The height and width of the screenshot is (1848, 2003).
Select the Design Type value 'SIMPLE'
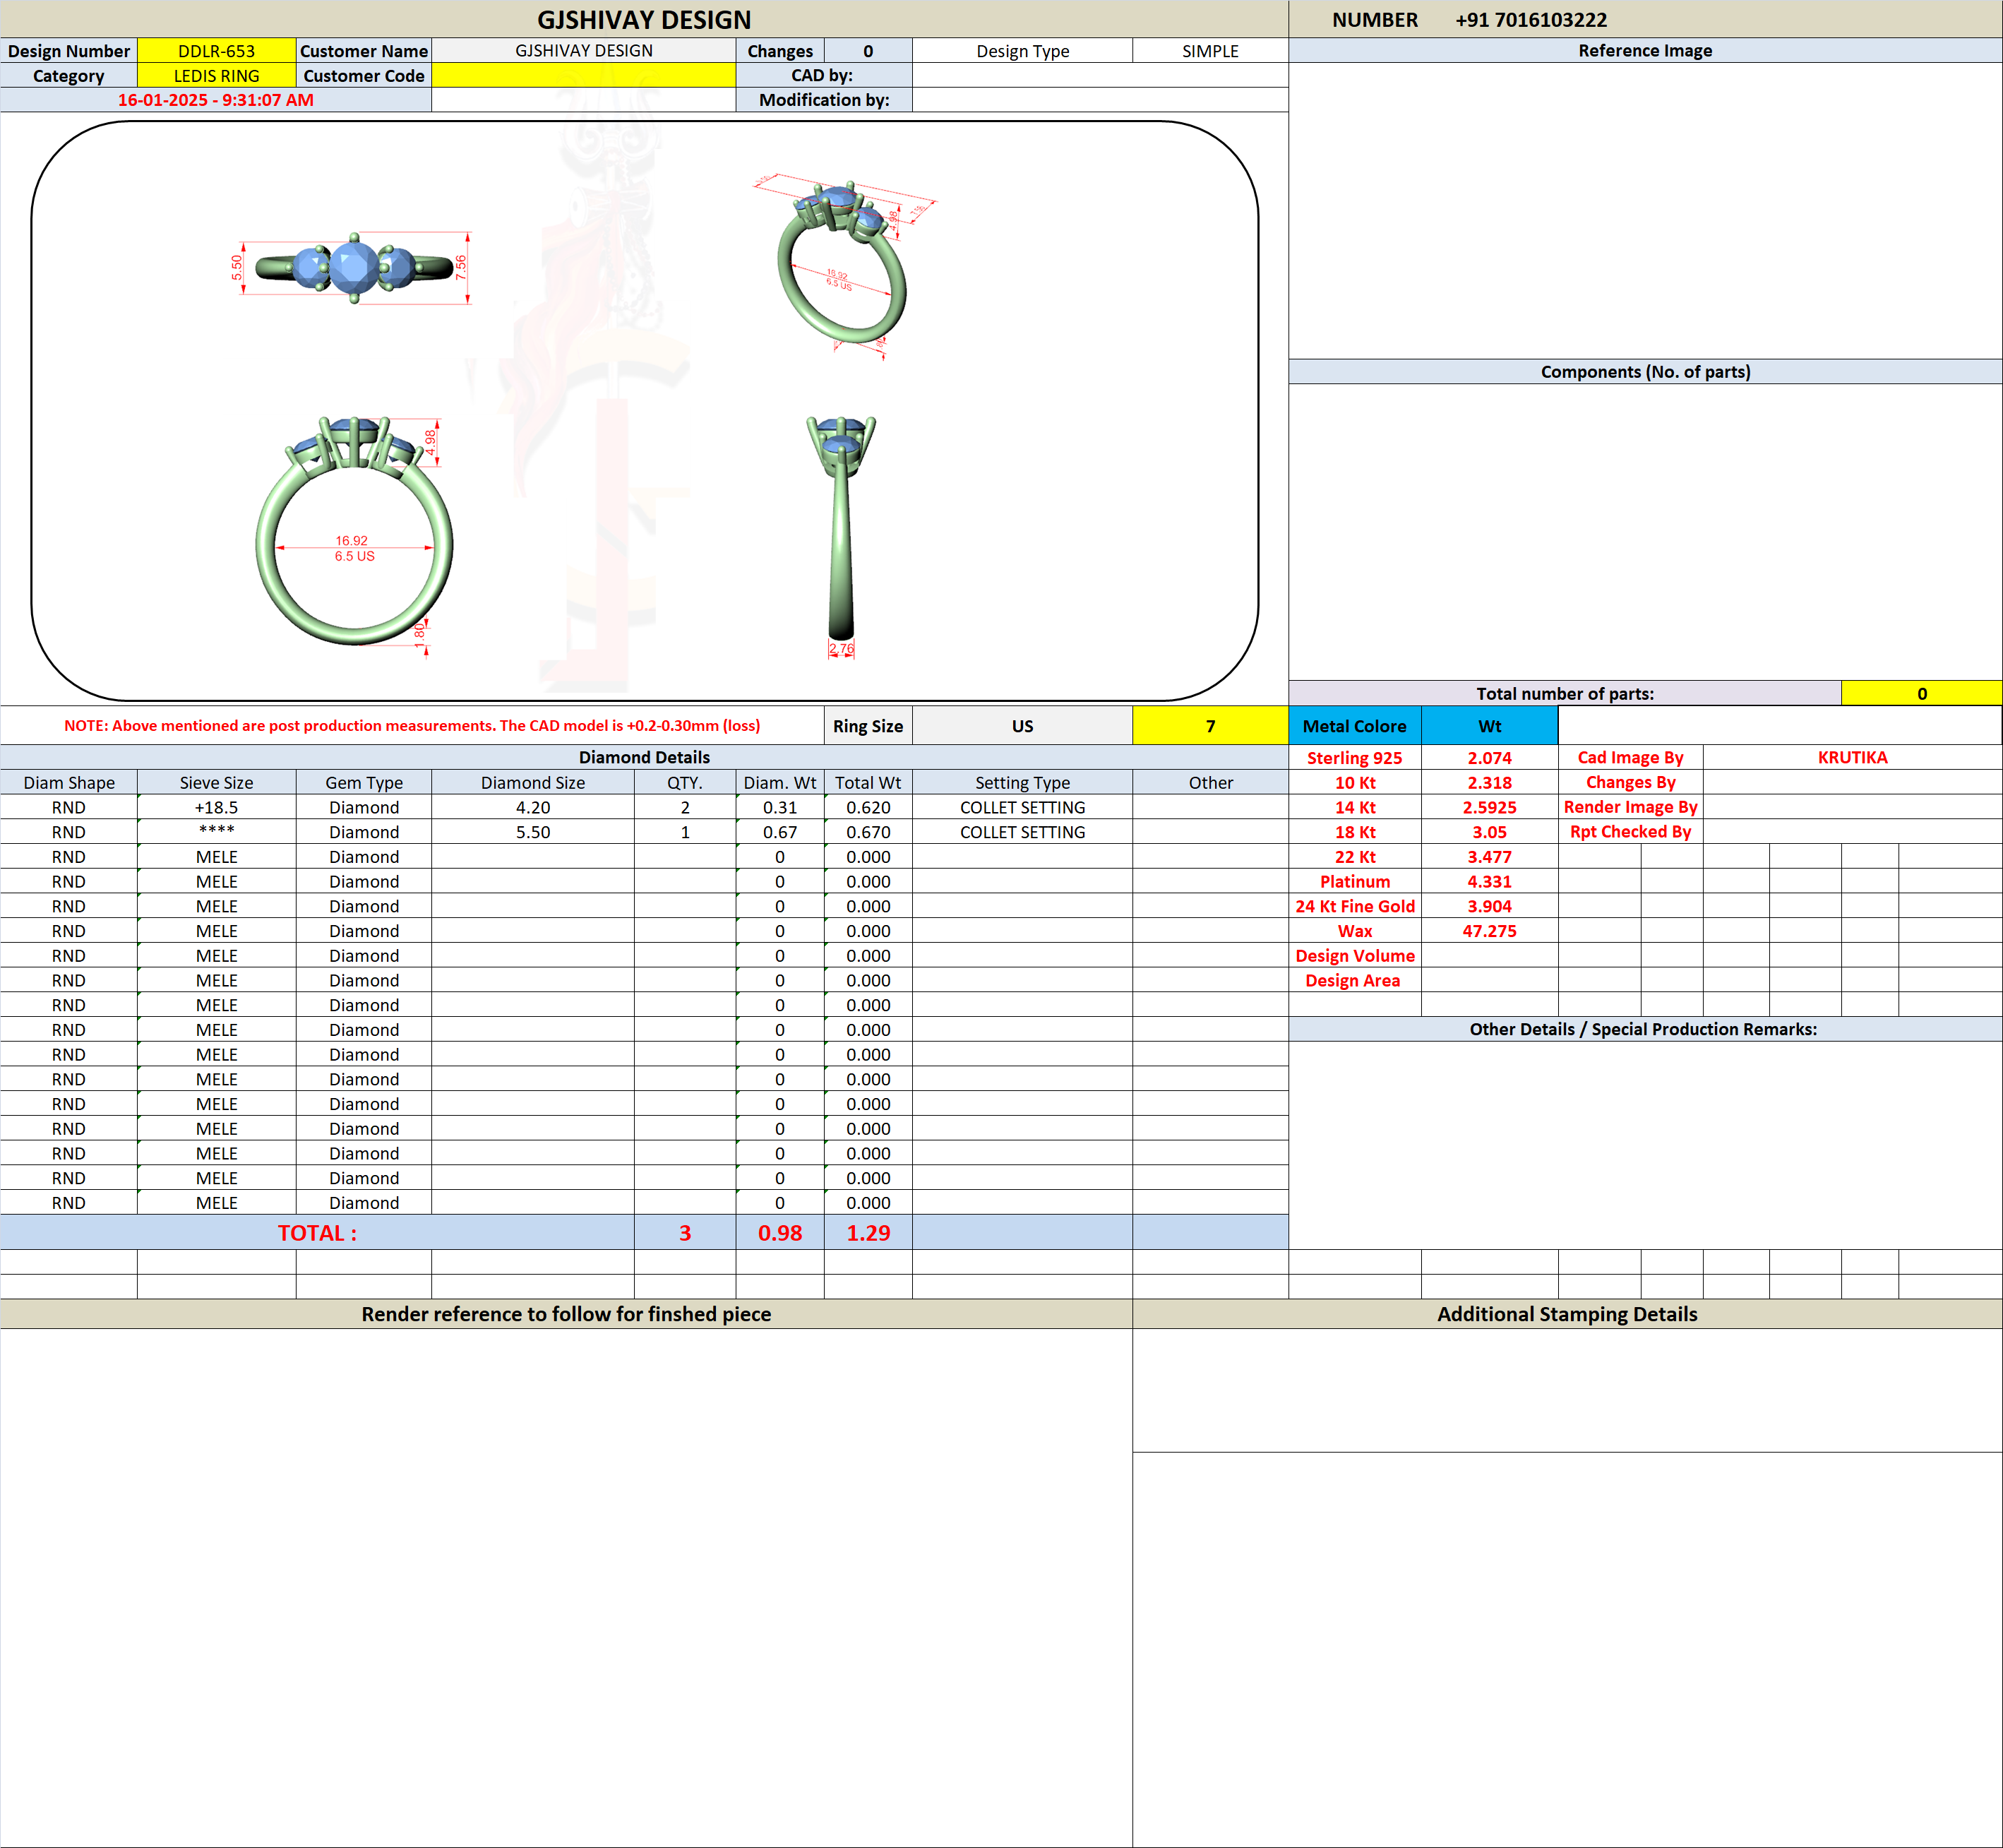(x=1210, y=51)
